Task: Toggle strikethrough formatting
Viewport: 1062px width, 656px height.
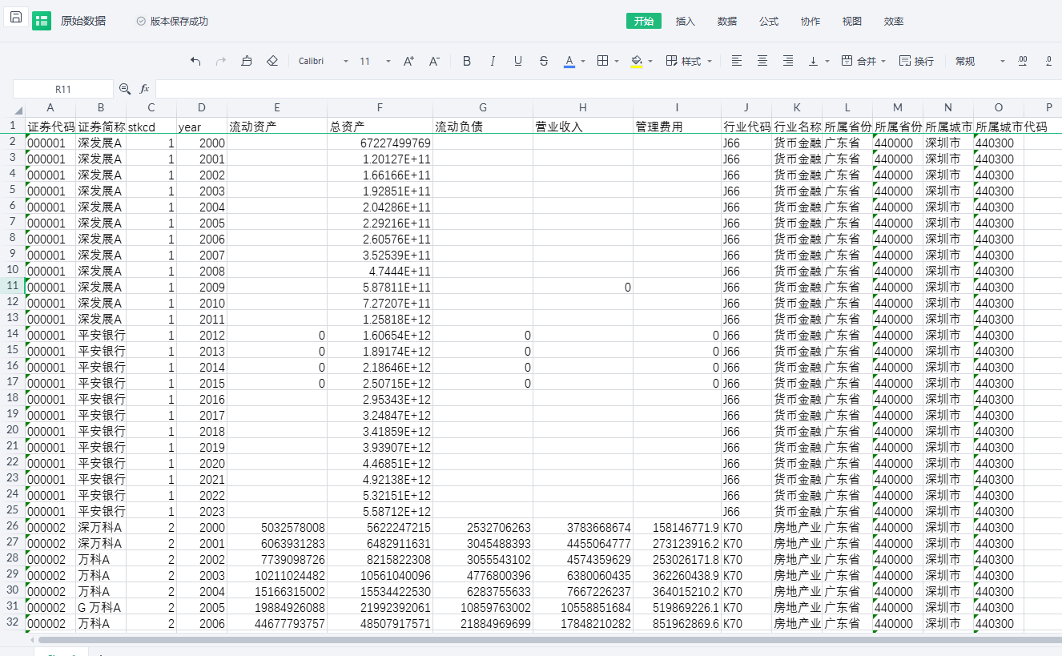Action: coord(544,61)
